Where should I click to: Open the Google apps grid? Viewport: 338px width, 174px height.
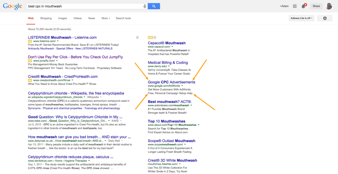coord(295,6)
